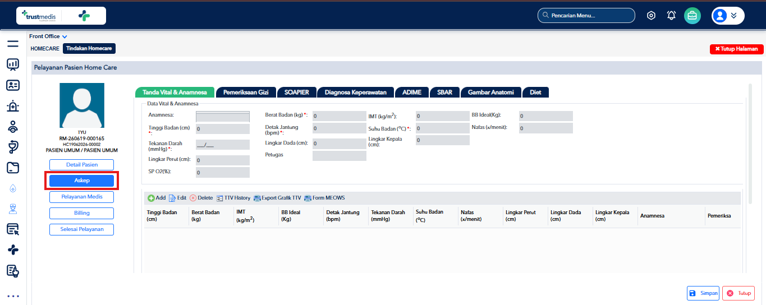Click the Tinggi Badan input field
The image size is (766, 305).
[x=223, y=130]
